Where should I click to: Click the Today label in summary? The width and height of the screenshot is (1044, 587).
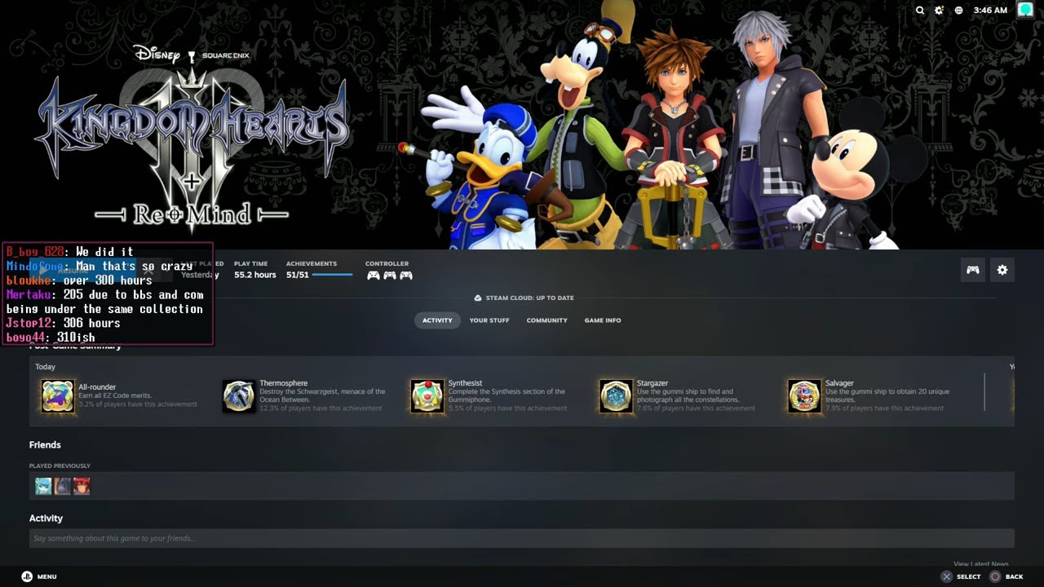click(45, 367)
